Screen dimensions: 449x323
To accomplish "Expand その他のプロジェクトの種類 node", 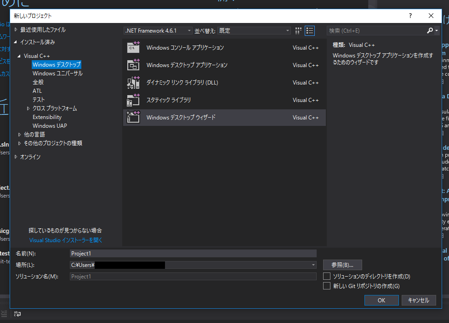I will click(19, 143).
